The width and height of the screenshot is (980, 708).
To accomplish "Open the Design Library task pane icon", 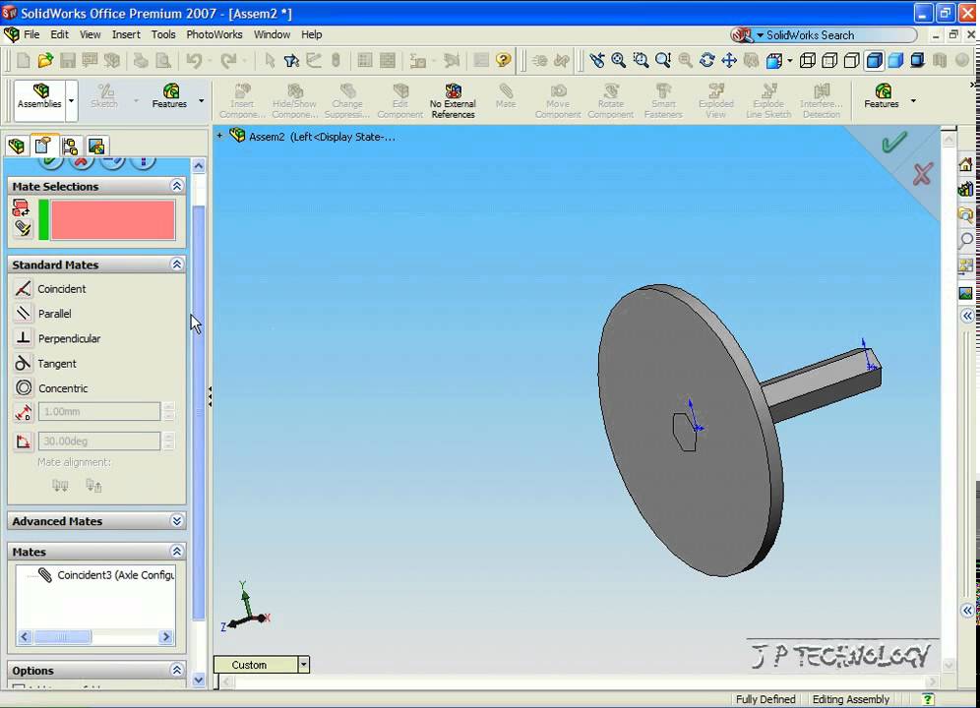I will tap(965, 189).
